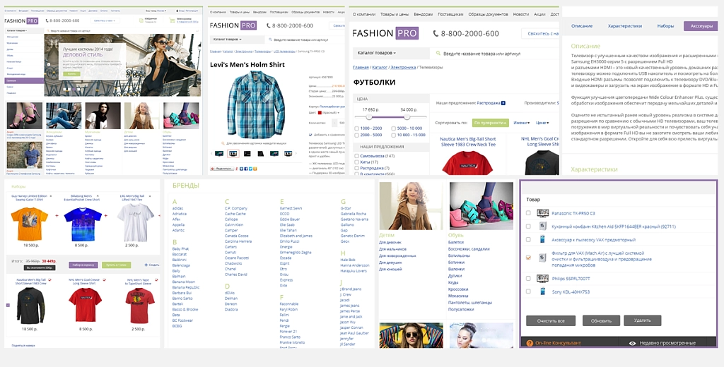Click the zoom magnifier icon under shirt image
This screenshot has width=724, height=367.
click(x=223, y=143)
